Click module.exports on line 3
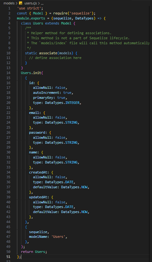Viewport: 152px width, 262px height. click(31, 18)
